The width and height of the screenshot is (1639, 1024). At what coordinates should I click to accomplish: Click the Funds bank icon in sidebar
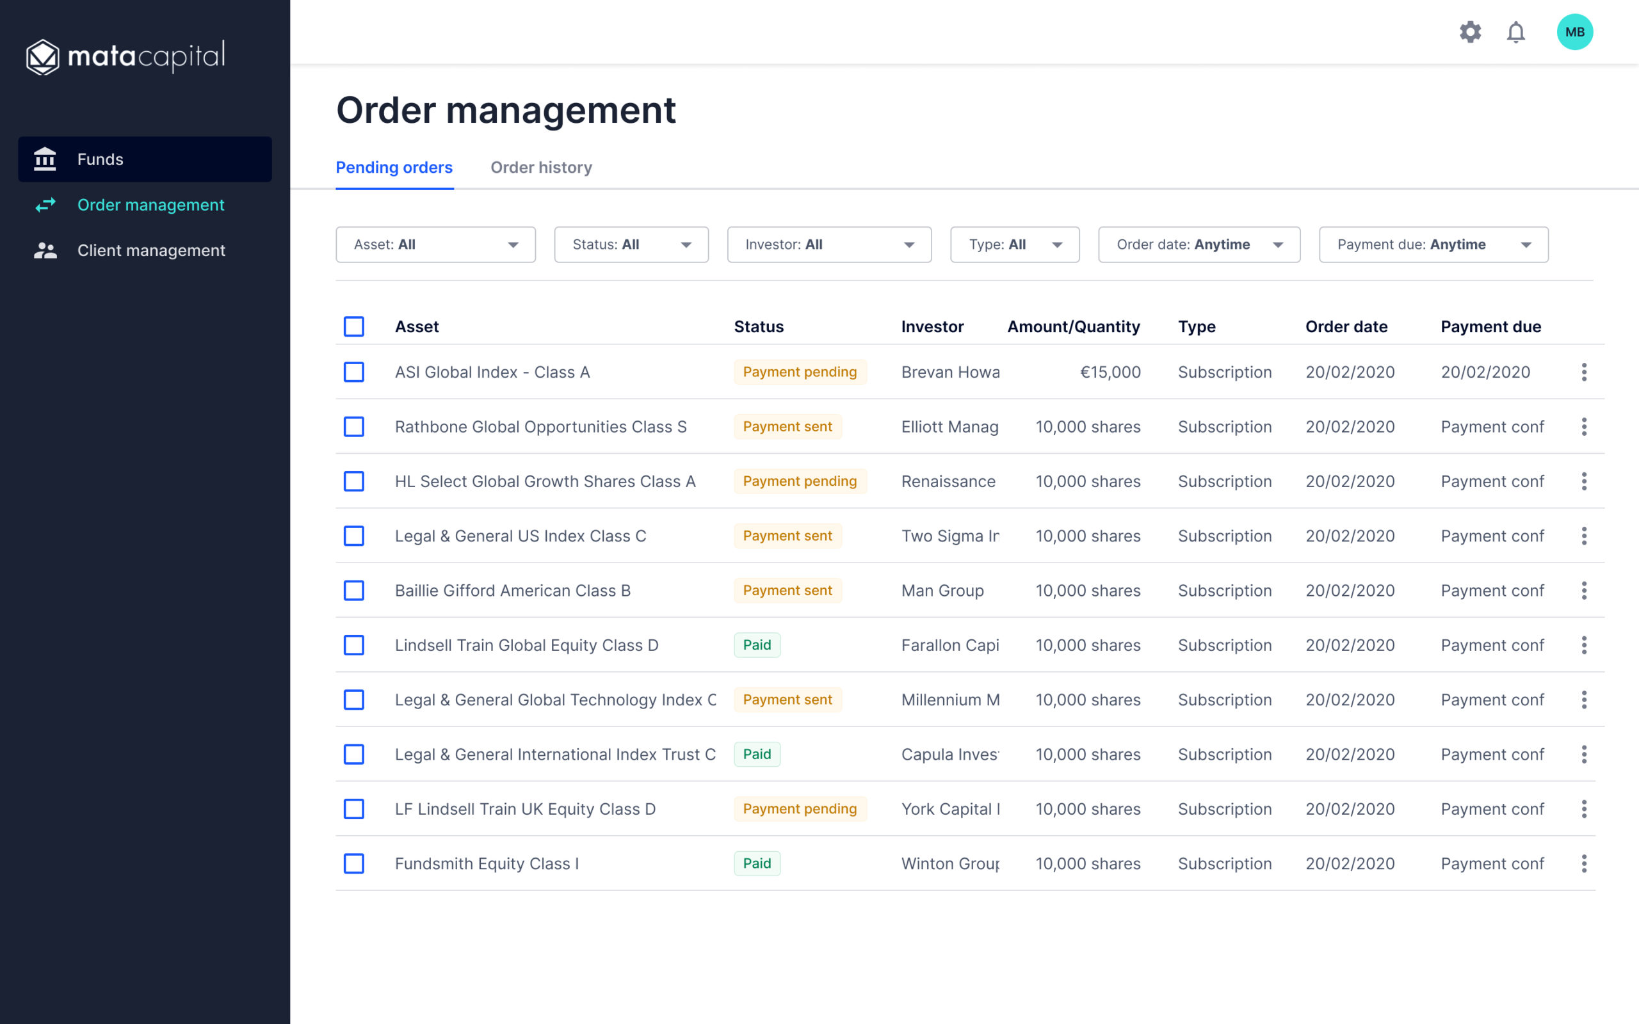coord(45,159)
